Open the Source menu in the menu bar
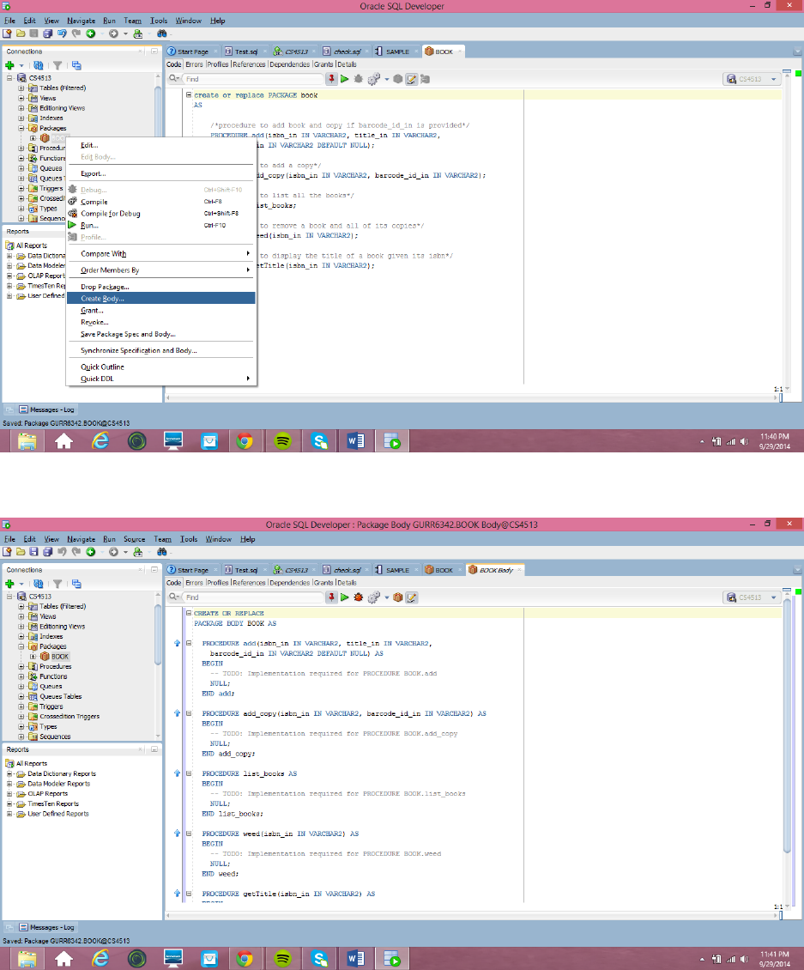 134,539
